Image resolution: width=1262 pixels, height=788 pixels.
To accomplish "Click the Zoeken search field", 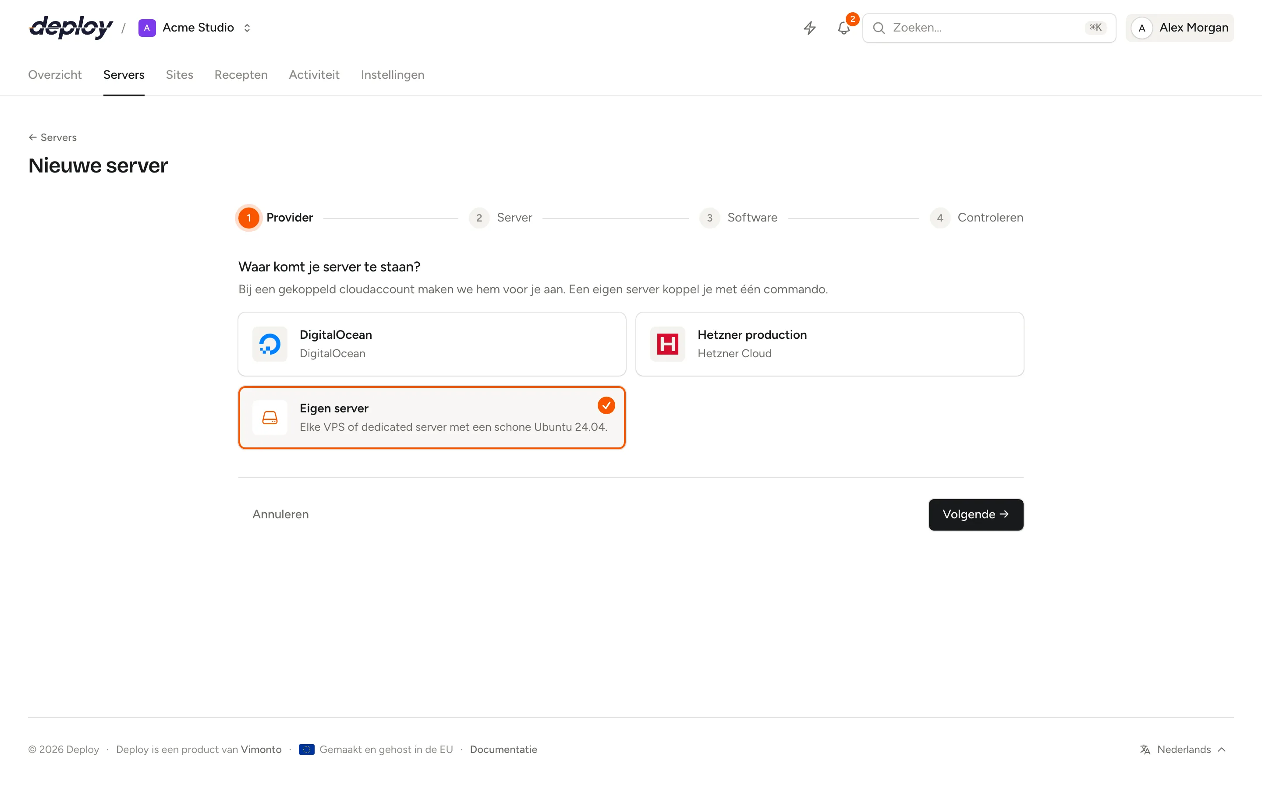I will coord(989,28).
